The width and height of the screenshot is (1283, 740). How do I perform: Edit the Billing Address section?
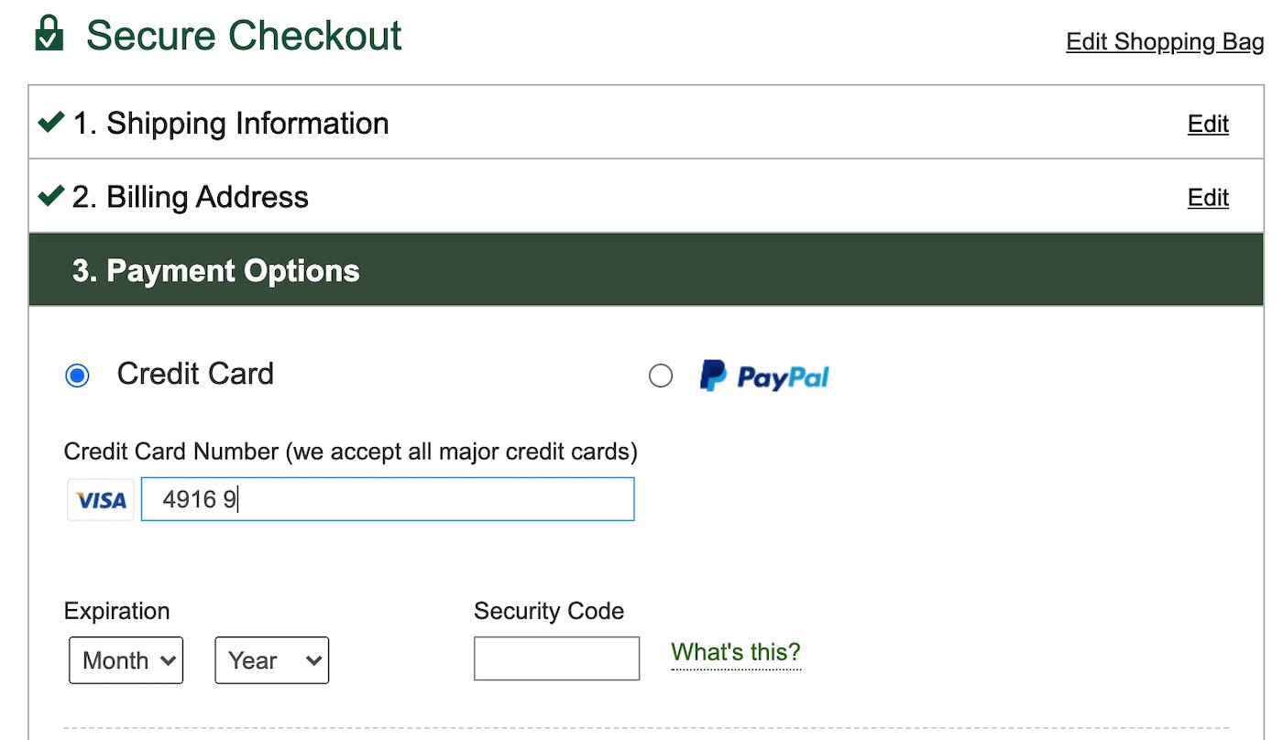[x=1208, y=197]
